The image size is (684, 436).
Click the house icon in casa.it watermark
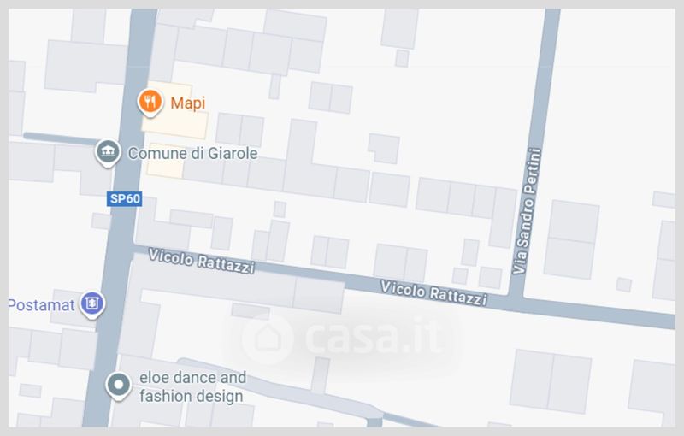coord(267,339)
